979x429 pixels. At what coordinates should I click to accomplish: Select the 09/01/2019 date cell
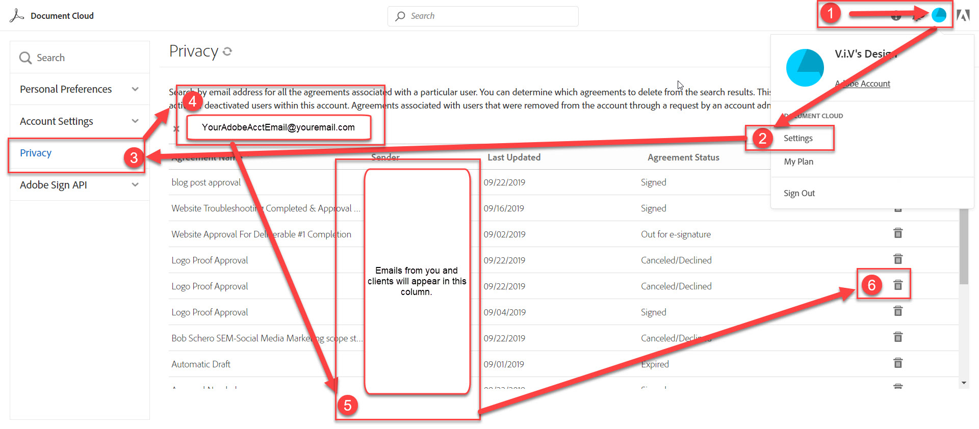pos(504,364)
